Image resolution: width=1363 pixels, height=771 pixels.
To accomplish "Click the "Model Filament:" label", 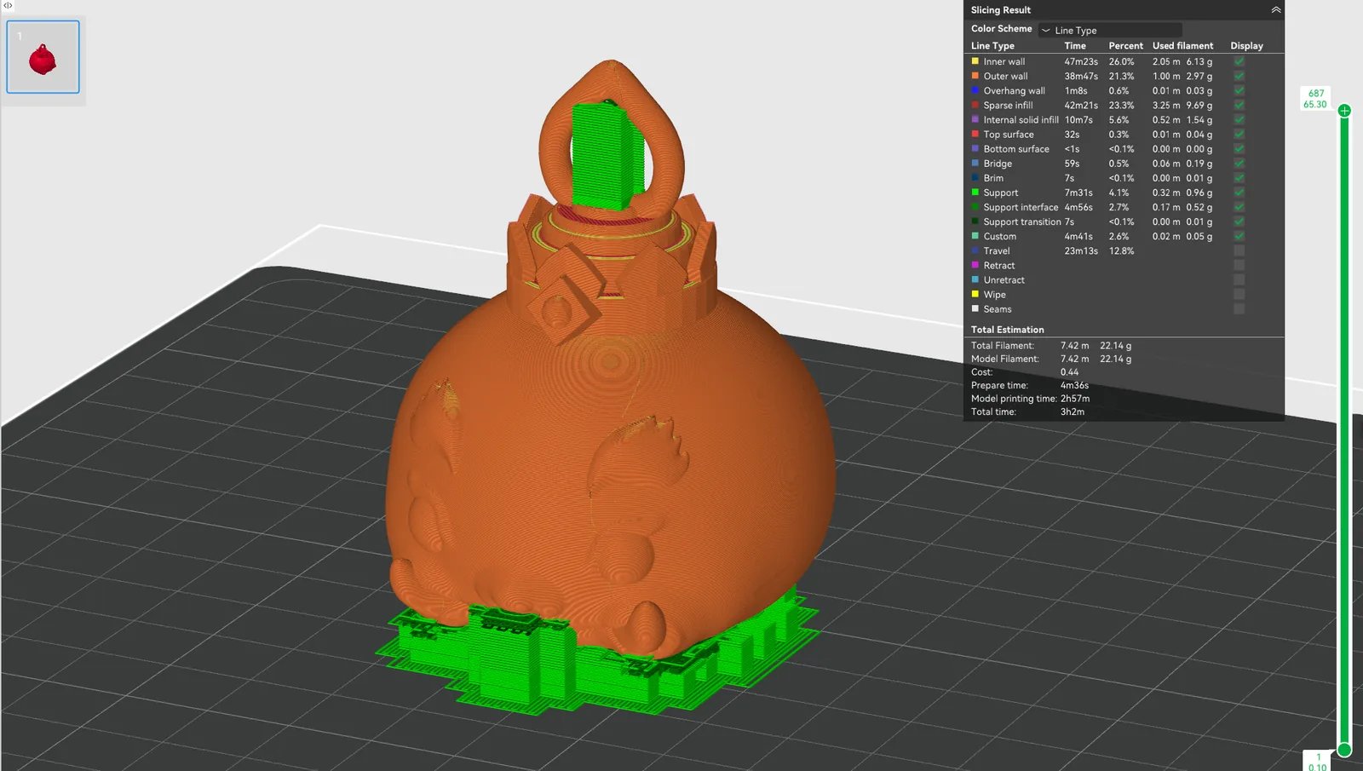I will coord(1005,359).
